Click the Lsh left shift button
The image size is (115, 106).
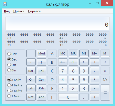click(31, 88)
